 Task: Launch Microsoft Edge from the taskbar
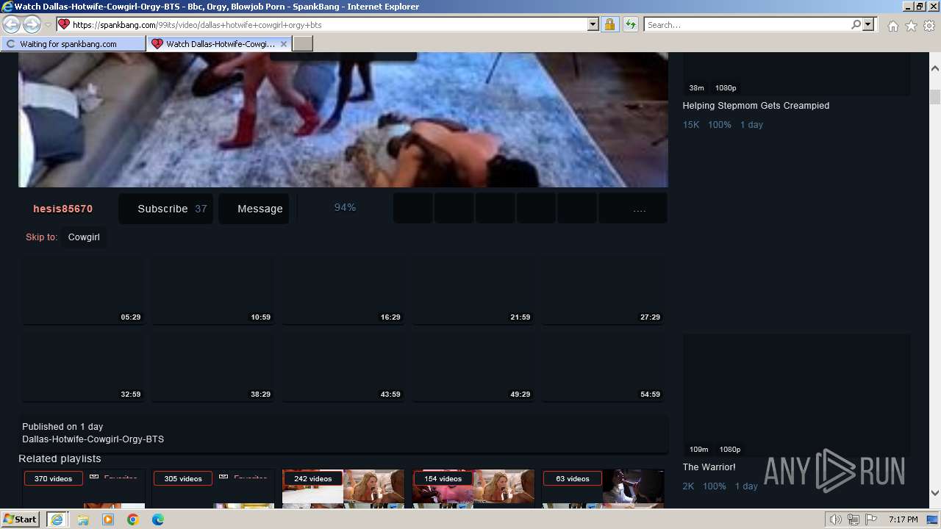click(x=158, y=519)
